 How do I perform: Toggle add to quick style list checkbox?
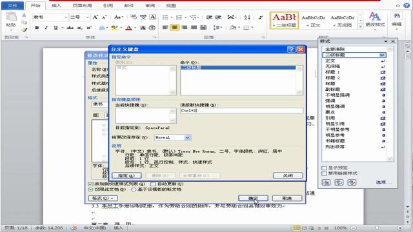click(90, 184)
